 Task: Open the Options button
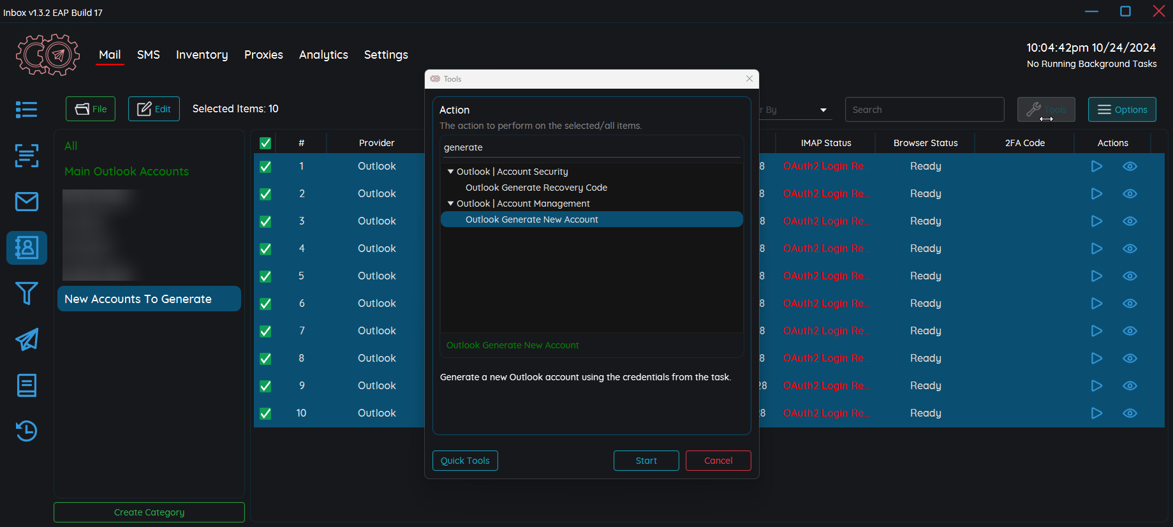1122,109
